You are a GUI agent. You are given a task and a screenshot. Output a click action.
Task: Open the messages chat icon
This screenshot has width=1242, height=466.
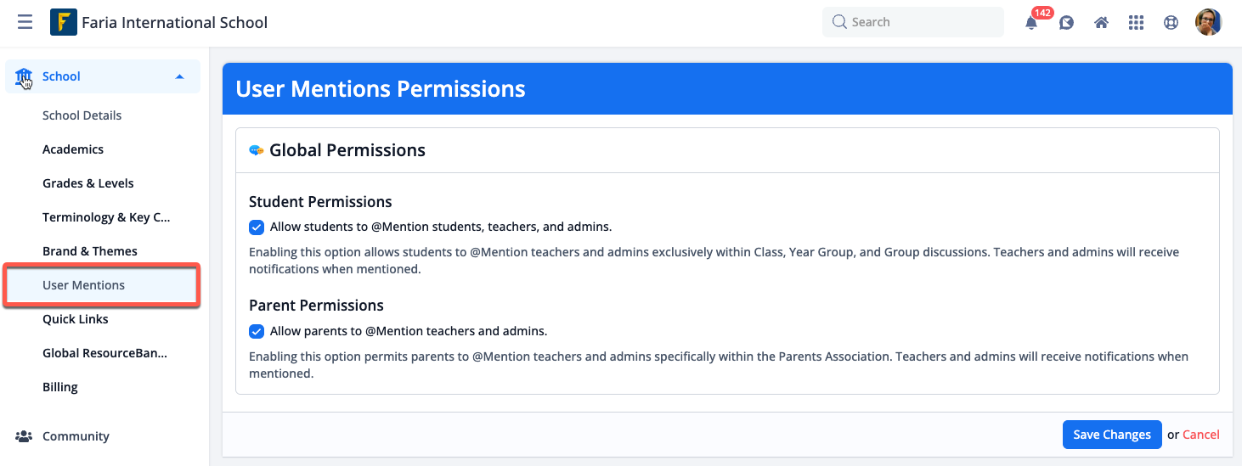pos(1066,23)
